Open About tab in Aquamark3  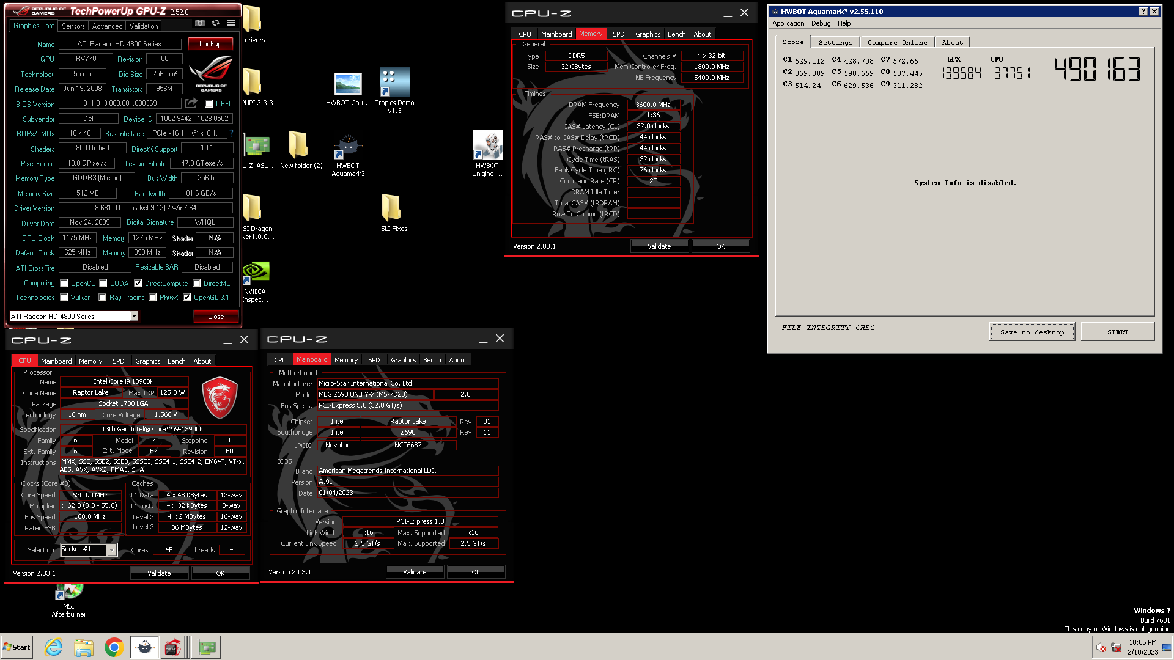pos(952,42)
